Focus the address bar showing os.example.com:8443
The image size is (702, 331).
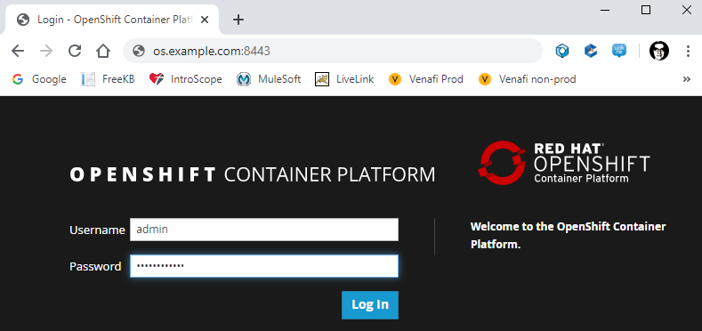333,51
